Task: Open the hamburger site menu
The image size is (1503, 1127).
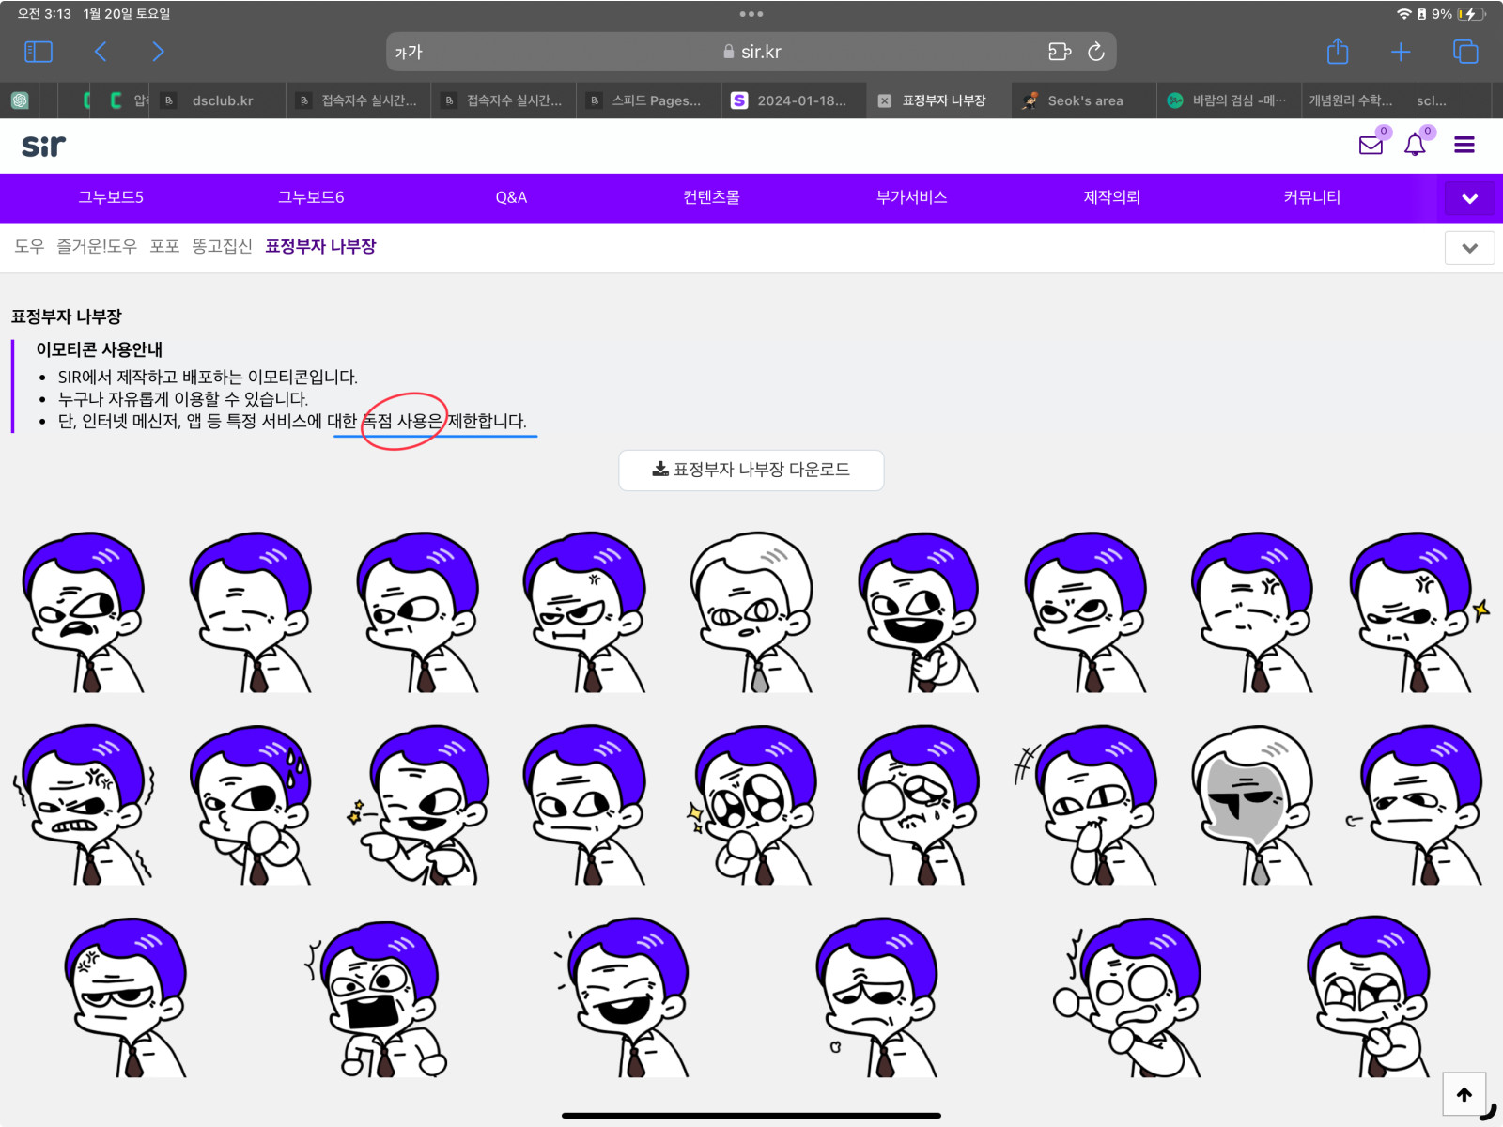Action: (1464, 145)
